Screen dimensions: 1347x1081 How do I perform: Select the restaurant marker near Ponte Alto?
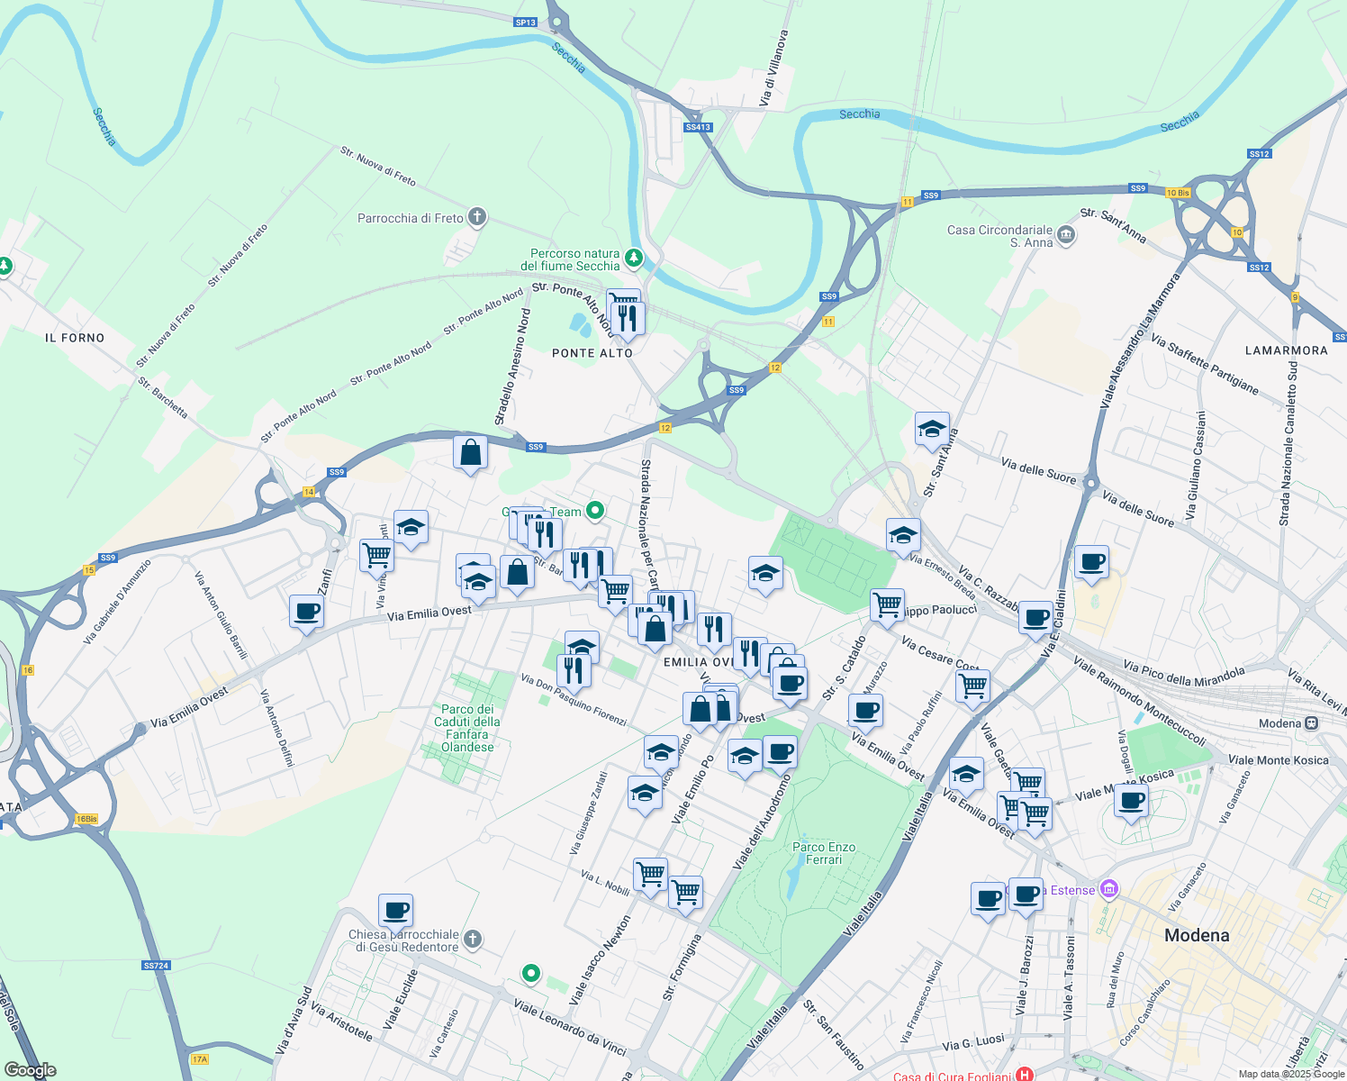628,315
